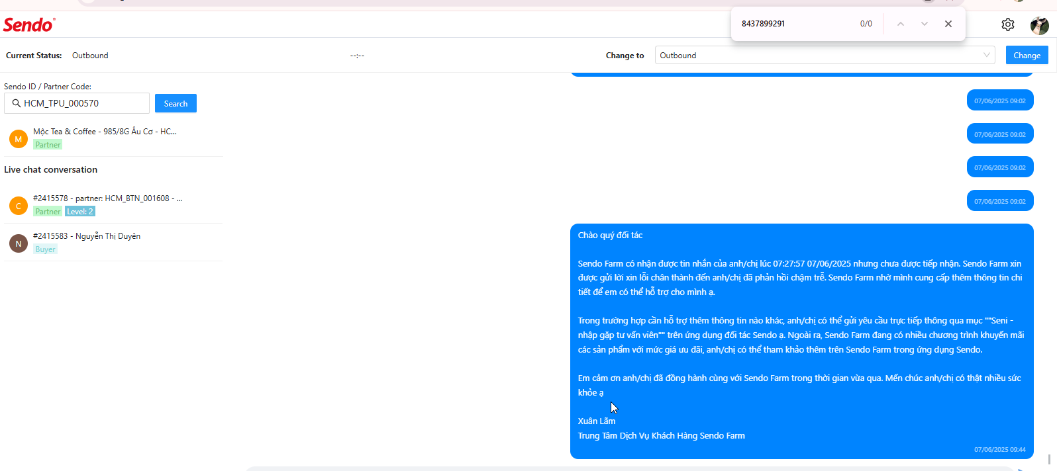Expand status dropdown chevron arrow
Viewport: 1057px width, 471px height.
[x=986, y=55]
